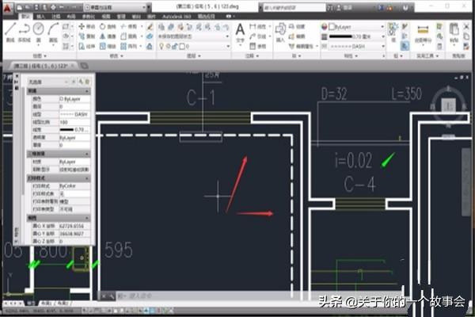Expand the Layers panel

[194, 55]
